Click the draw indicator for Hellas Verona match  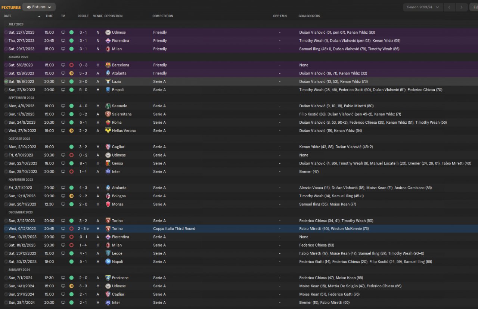pos(71,131)
